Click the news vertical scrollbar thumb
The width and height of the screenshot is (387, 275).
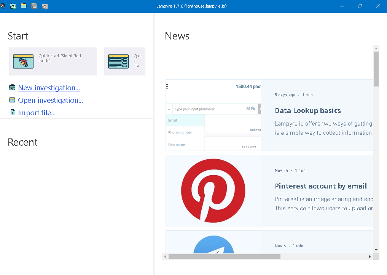tap(376, 69)
